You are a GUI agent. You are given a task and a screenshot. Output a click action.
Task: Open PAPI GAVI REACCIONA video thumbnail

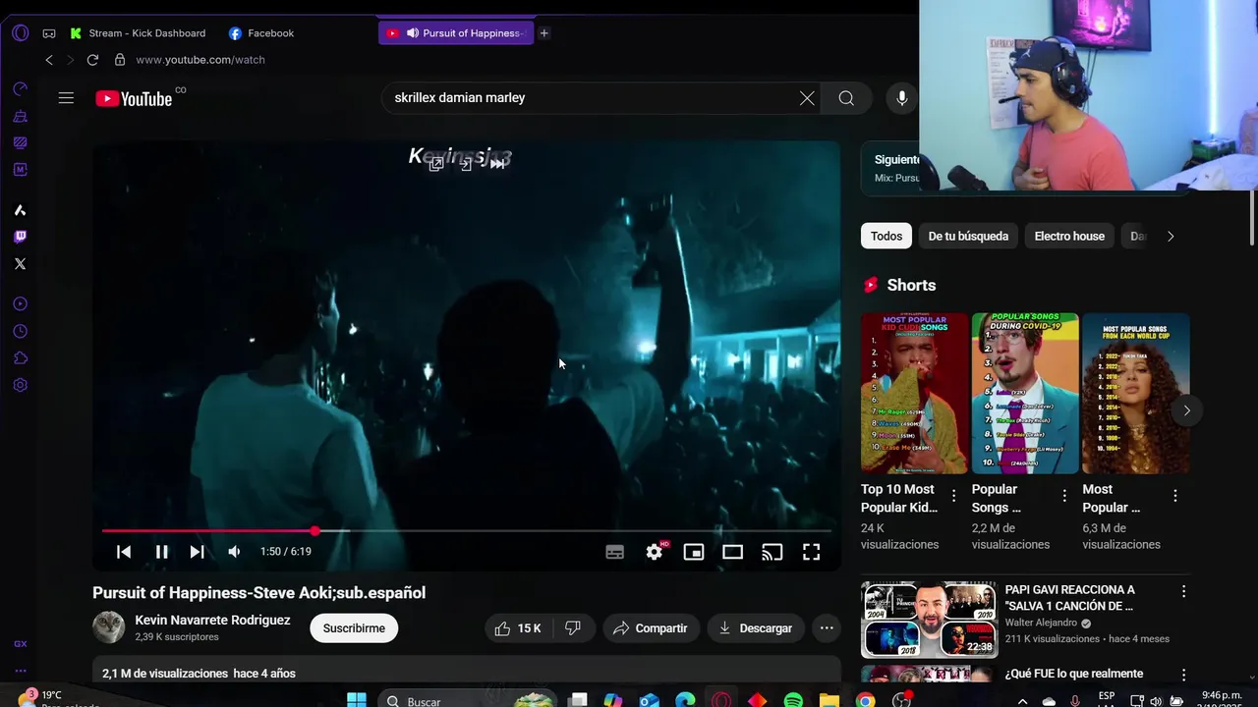click(929, 620)
